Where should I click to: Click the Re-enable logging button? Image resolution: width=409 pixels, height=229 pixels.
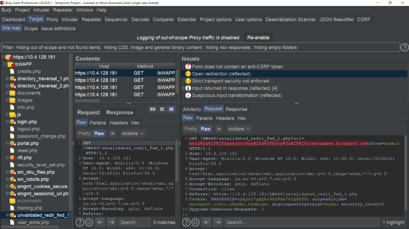[x=258, y=37]
